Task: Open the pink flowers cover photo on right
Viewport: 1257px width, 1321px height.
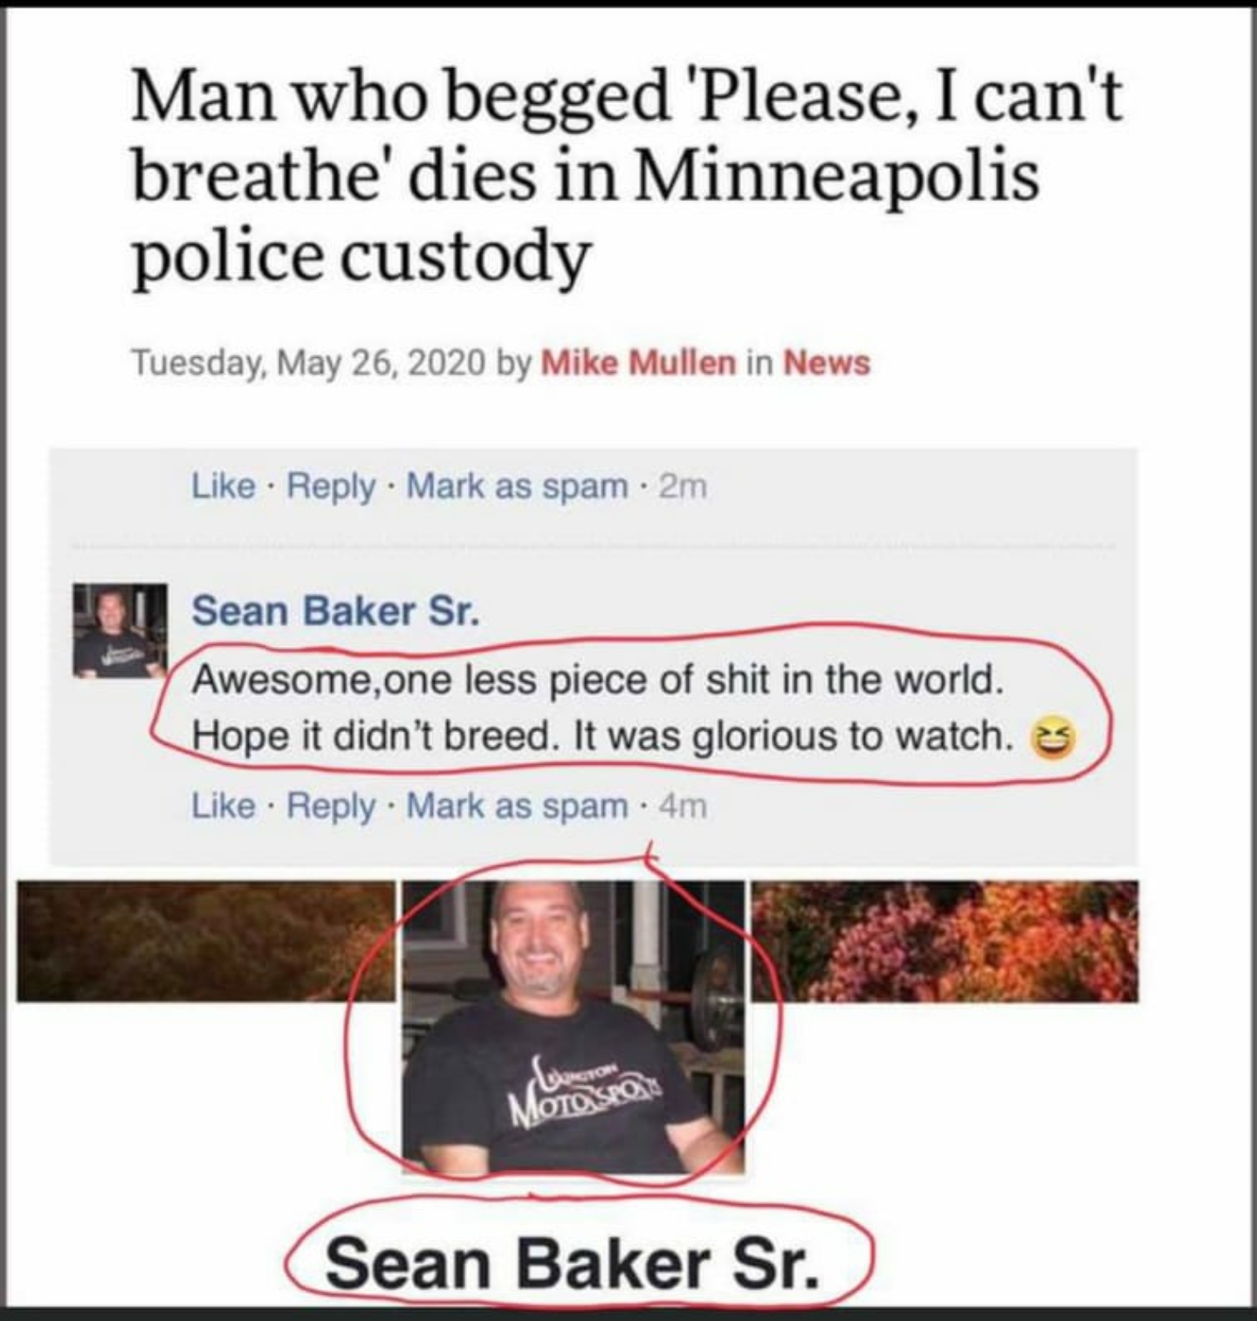Action: click(944, 941)
